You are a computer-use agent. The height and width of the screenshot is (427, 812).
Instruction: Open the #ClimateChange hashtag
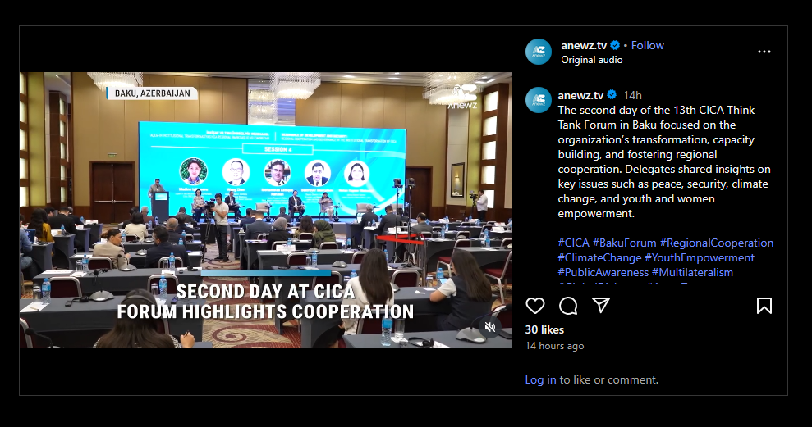(x=599, y=257)
